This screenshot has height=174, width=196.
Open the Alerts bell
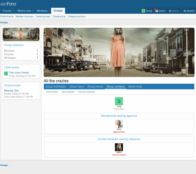coord(170,11)
